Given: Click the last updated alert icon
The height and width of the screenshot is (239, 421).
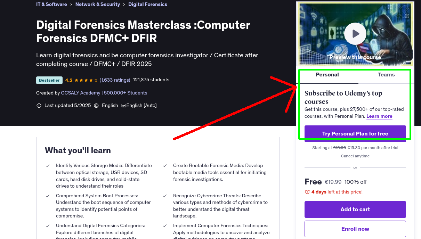Looking at the screenshot, I should pos(39,106).
